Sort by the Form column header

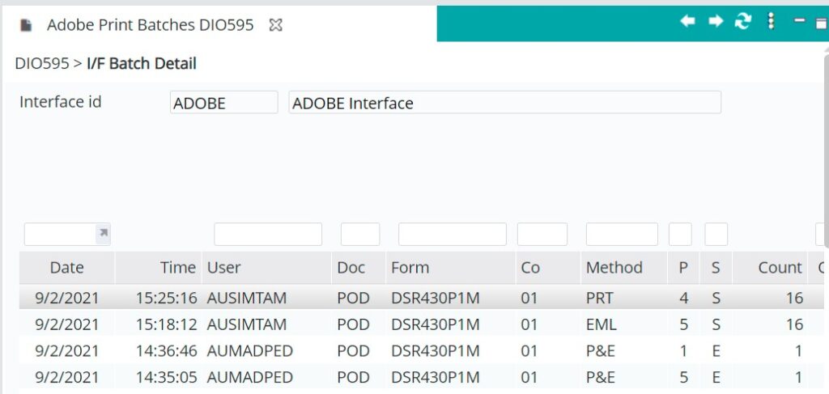pyautogui.click(x=450, y=268)
